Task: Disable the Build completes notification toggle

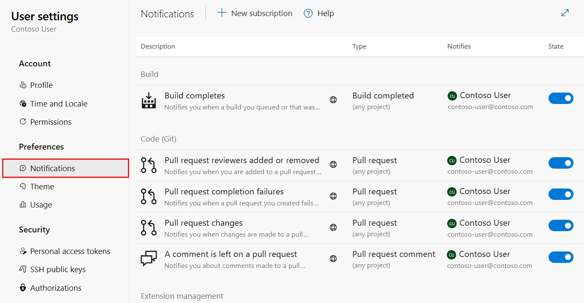Action: (x=561, y=98)
